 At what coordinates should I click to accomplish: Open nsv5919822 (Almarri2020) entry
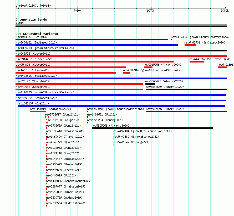[x=65, y=192]
